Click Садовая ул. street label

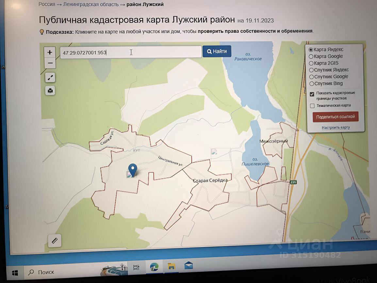[x=107, y=138]
